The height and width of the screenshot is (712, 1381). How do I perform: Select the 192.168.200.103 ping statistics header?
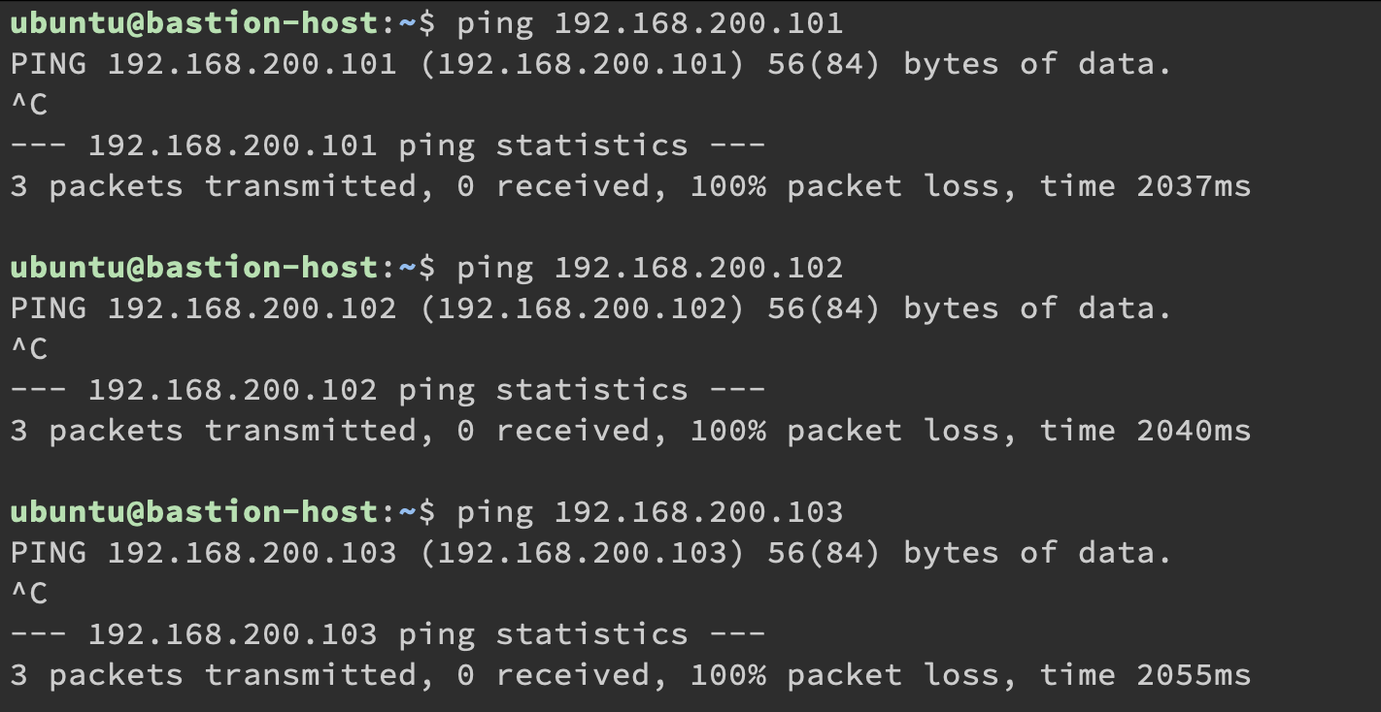click(387, 634)
